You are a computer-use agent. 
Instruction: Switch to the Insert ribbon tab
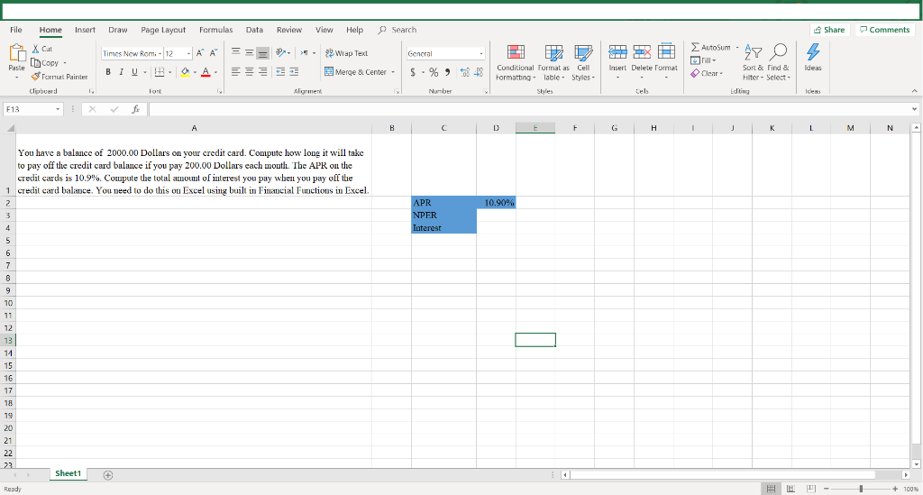point(85,30)
